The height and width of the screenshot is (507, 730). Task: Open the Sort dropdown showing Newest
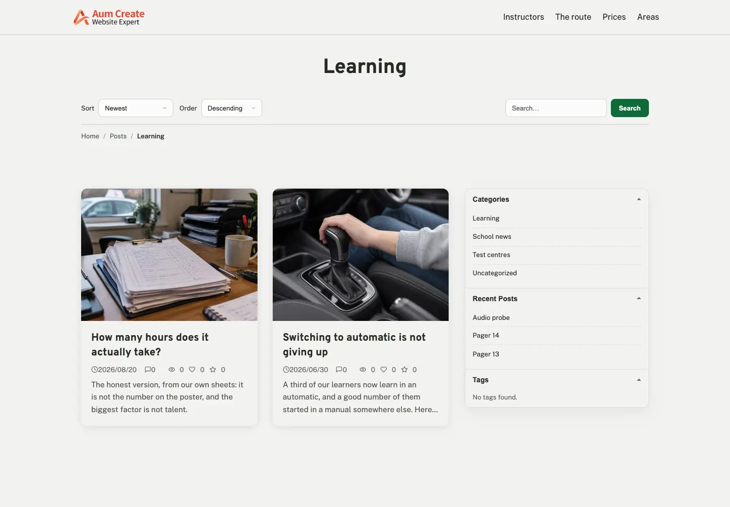pos(136,108)
